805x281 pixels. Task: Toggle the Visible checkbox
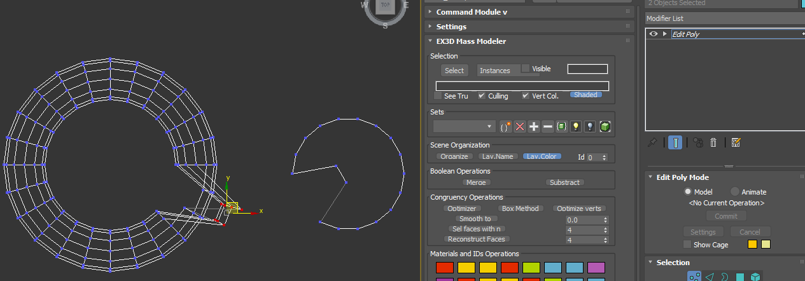[526, 68]
